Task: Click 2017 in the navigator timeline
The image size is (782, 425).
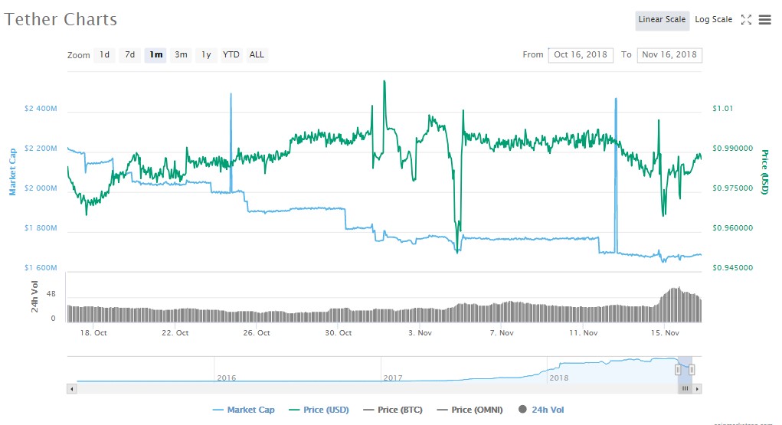Action: pos(393,378)
